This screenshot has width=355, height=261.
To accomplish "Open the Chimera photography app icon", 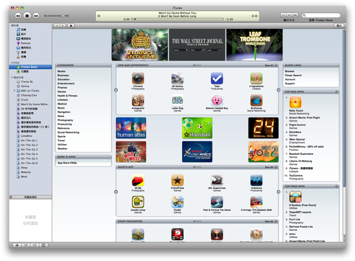I will 138,79.
